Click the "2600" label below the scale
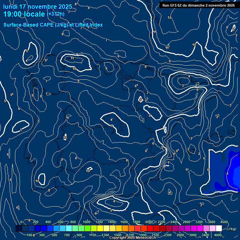 tap(180, 235)
